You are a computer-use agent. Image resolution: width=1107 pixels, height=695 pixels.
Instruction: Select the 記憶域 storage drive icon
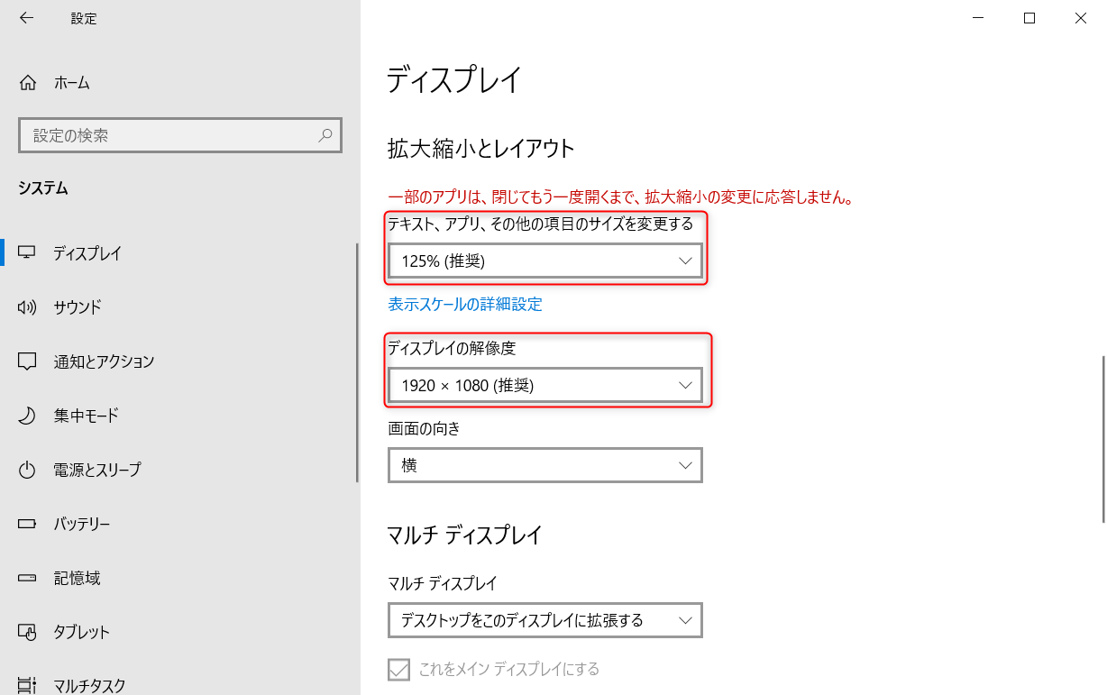27,578
